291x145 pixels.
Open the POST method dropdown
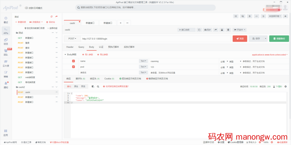(x=72, y=39)
